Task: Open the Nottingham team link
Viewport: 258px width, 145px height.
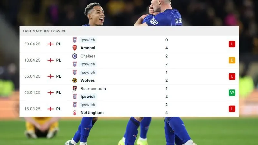Action: point(92,113)
